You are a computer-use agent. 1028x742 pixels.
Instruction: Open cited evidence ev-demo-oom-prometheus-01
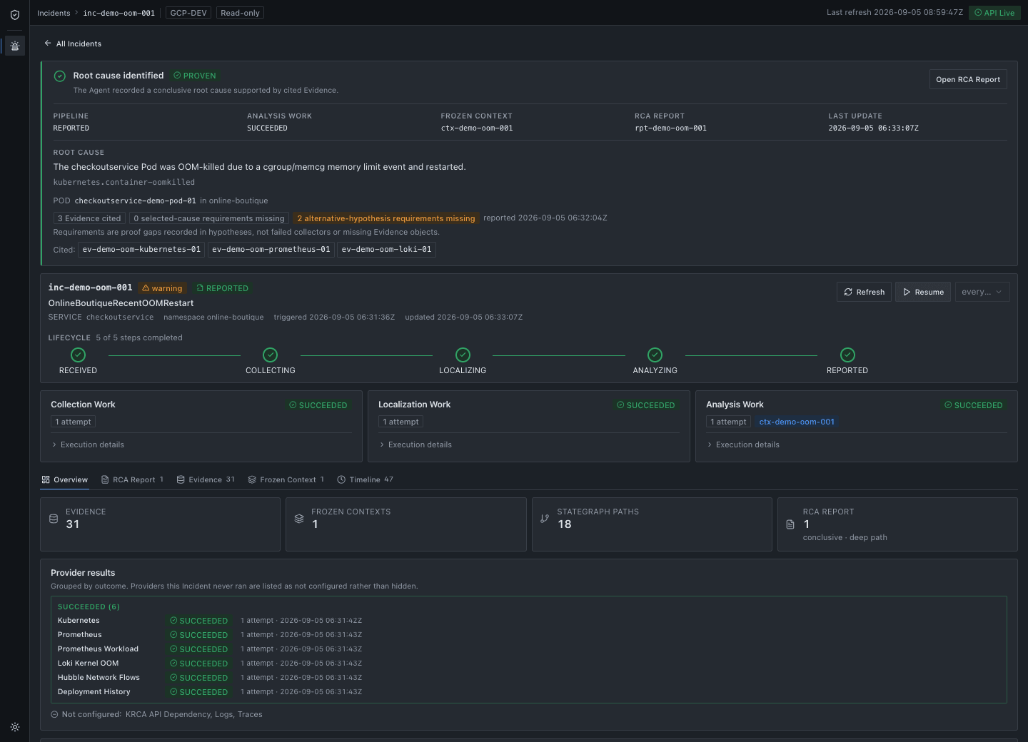271,249
